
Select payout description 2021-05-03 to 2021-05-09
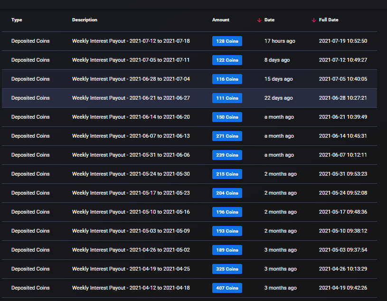point(131,231)
